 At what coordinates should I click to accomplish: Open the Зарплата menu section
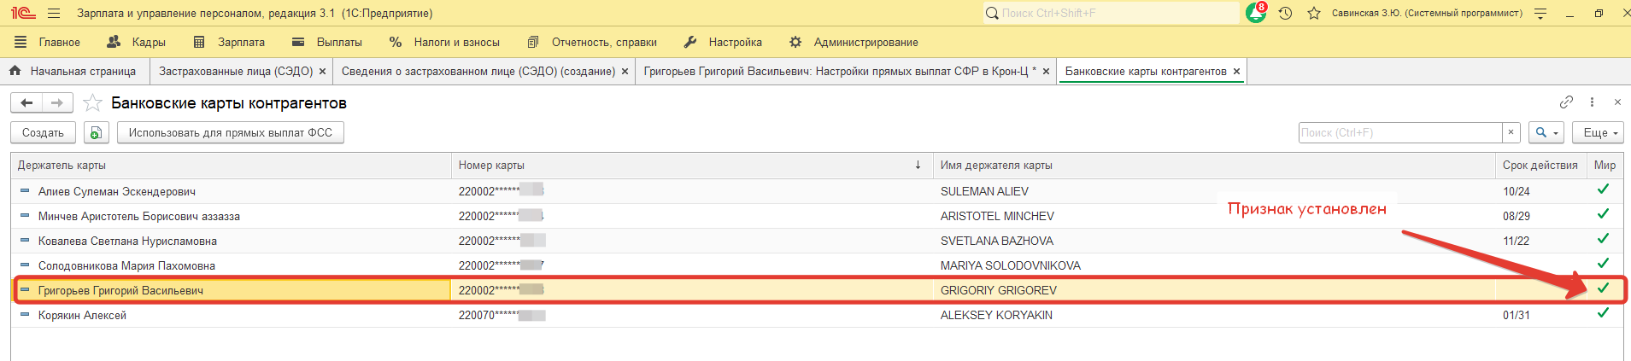click(x=230, y=42)
